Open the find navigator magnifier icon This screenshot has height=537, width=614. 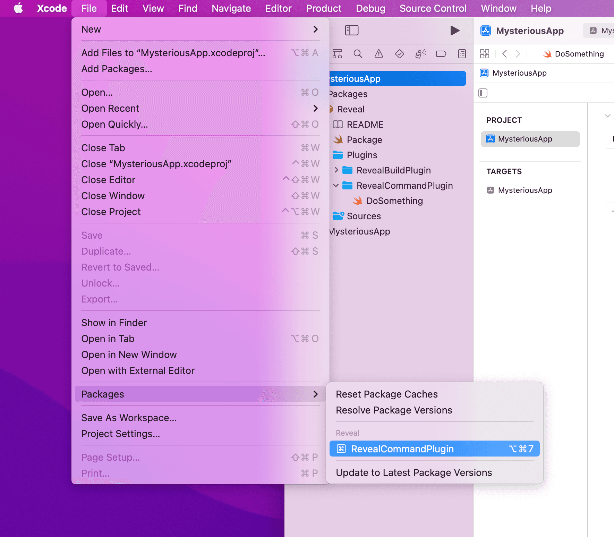coord(358,54)
